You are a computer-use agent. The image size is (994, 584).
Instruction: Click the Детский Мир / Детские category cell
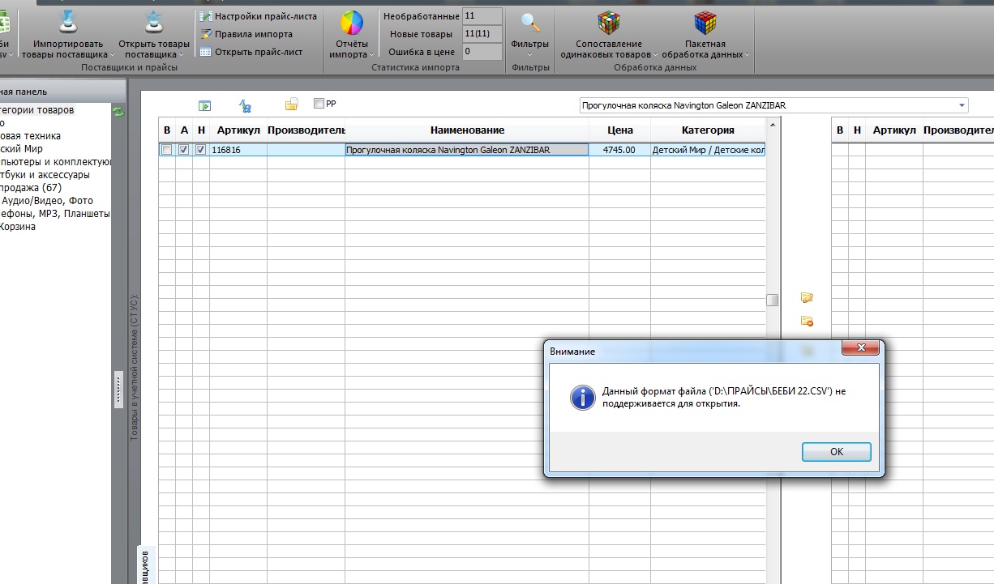pos(708,150)
